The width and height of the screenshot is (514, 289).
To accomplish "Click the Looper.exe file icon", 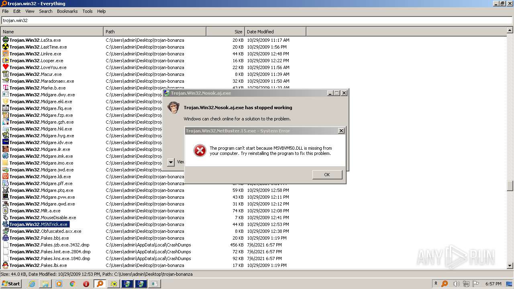I will (x=6, y=61).
